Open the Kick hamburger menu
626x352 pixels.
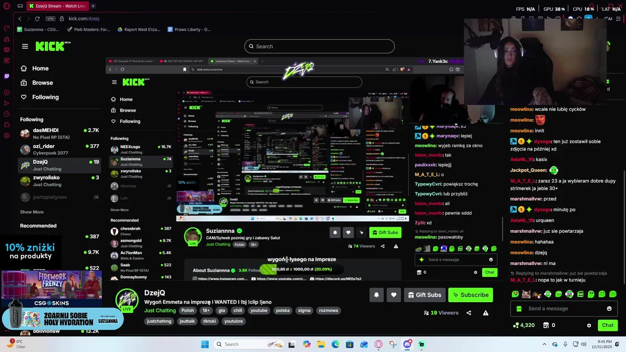click(25, 46)
